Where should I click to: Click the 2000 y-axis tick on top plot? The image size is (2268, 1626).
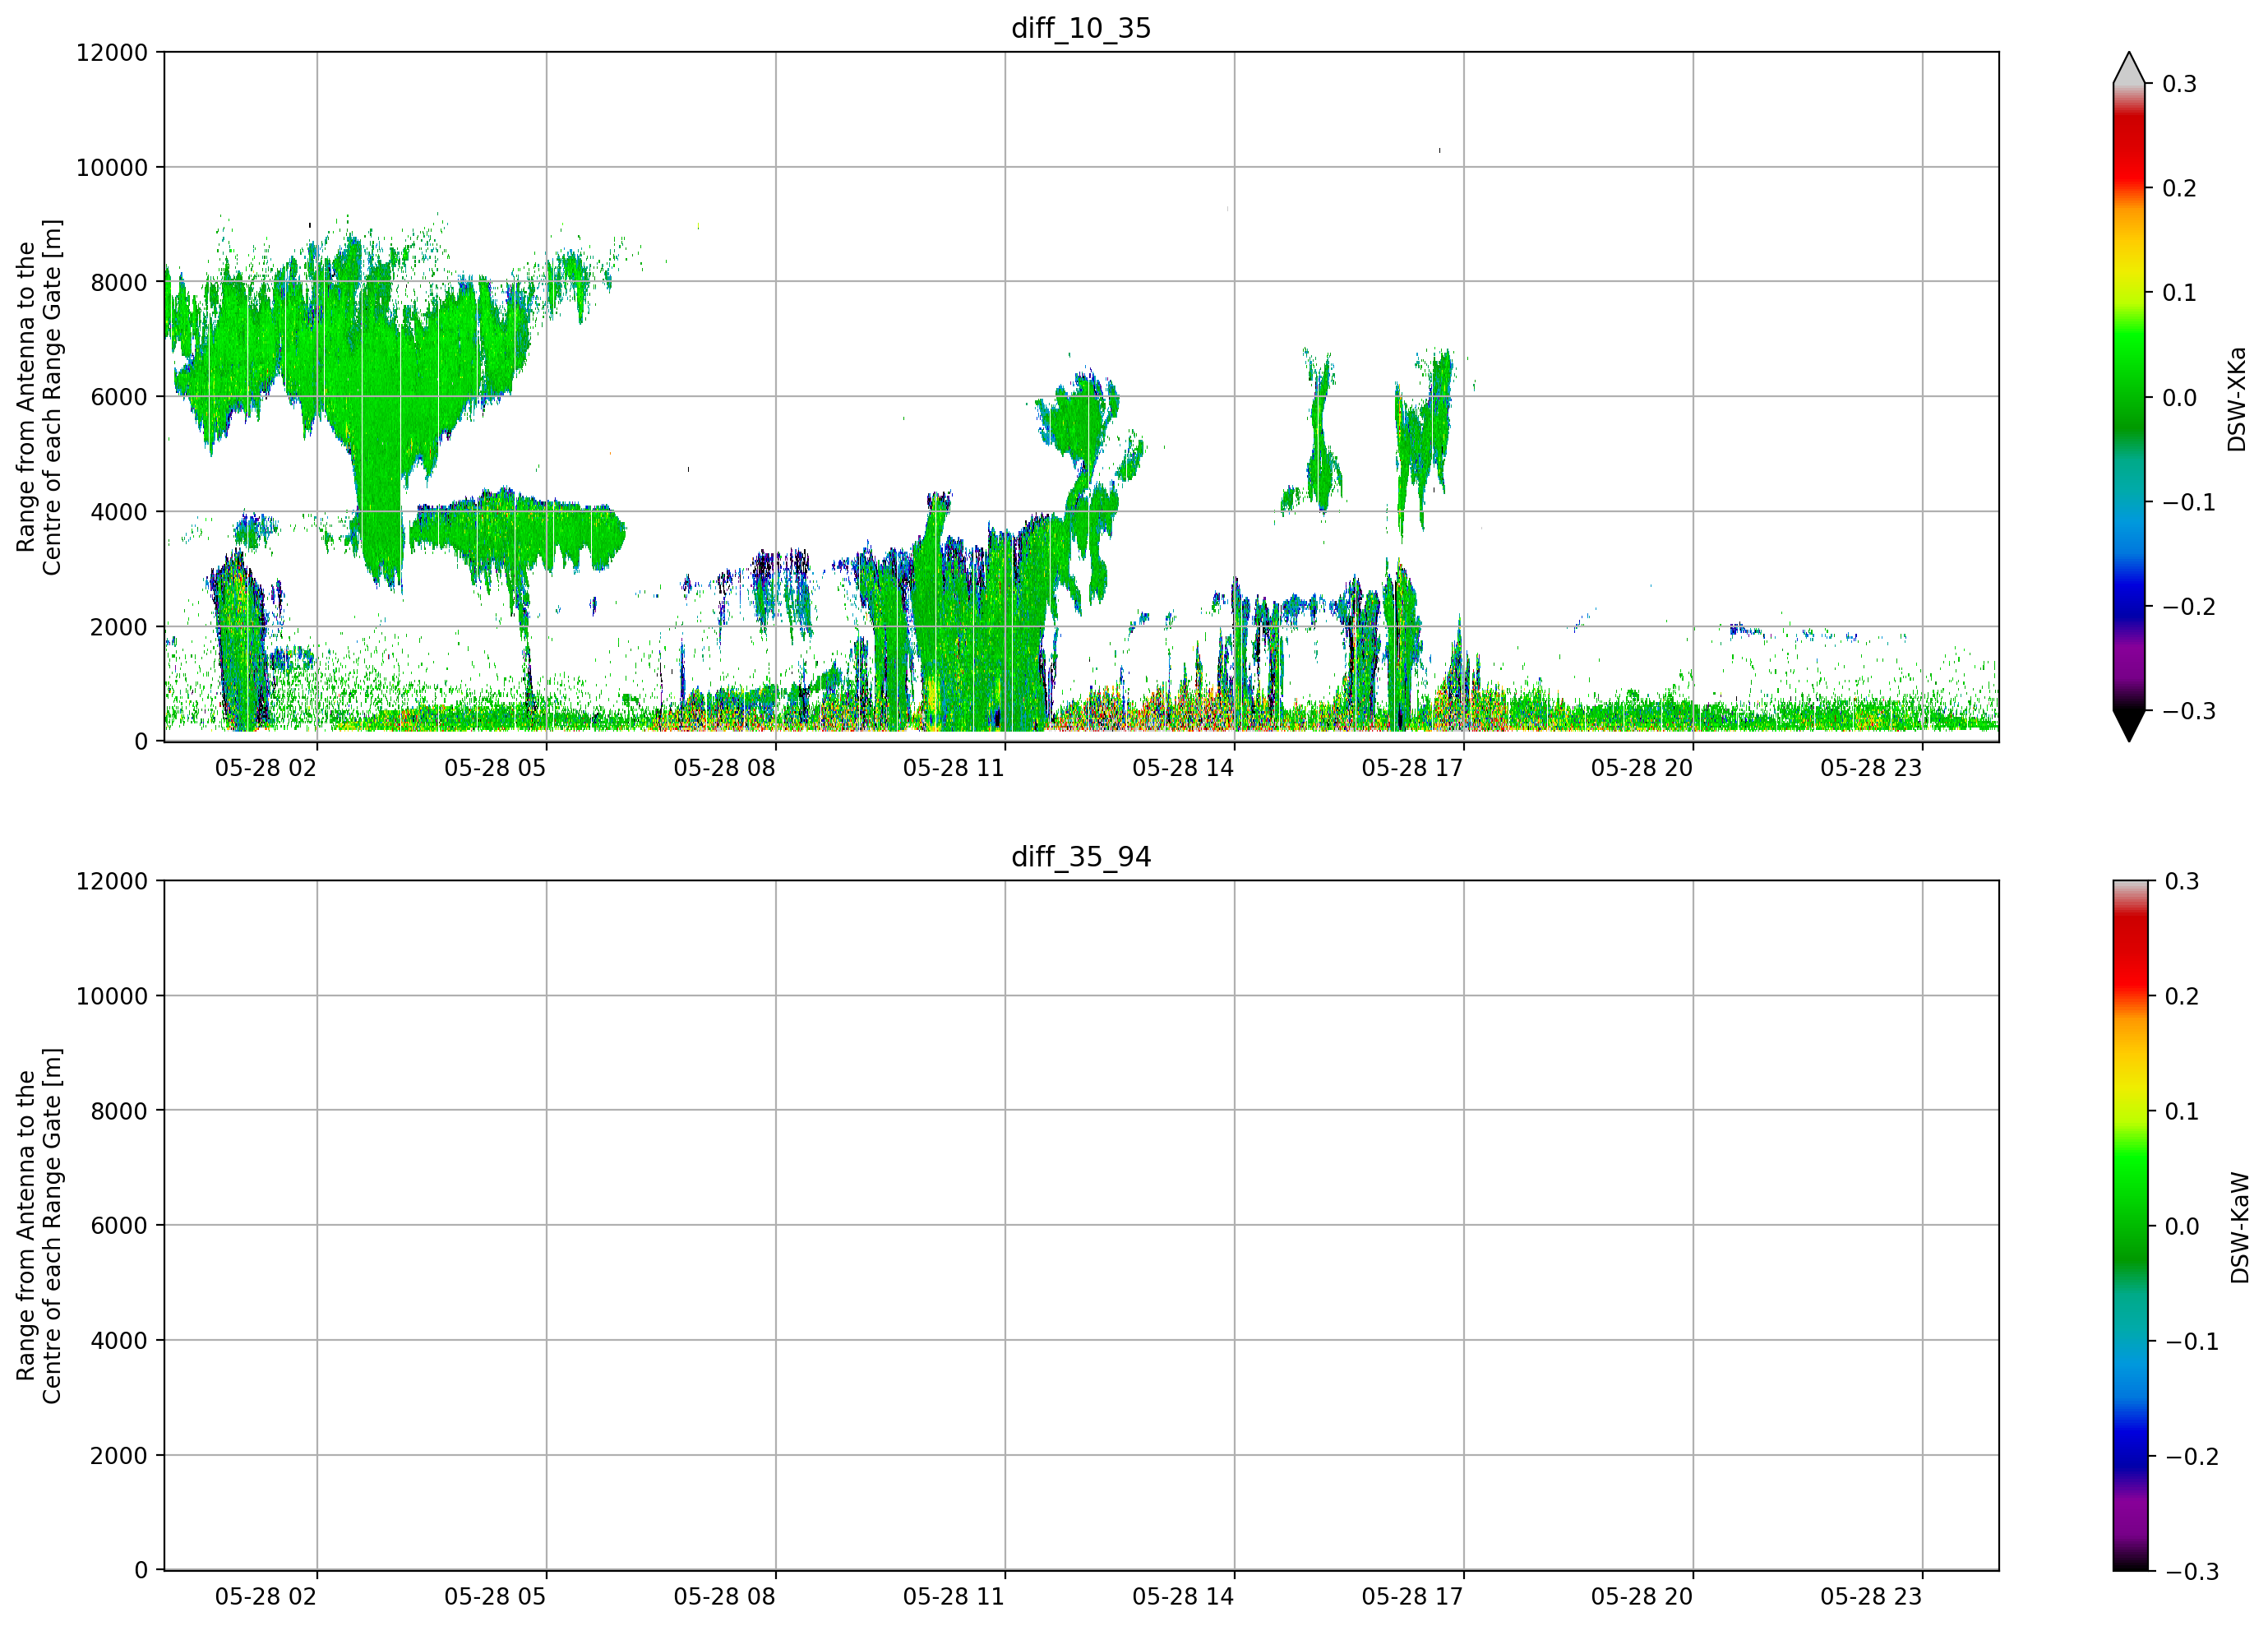coord(119,627)
